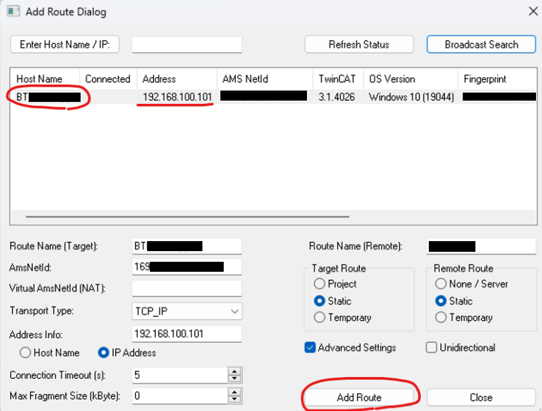Toggle the Static target route option
The image size is (542, 411).
coord(320,301)
